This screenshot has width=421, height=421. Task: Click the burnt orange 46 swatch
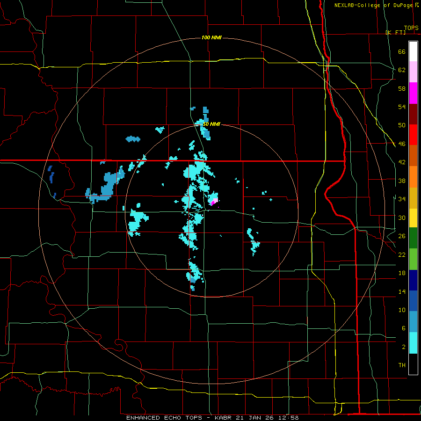tap(413, 156)
